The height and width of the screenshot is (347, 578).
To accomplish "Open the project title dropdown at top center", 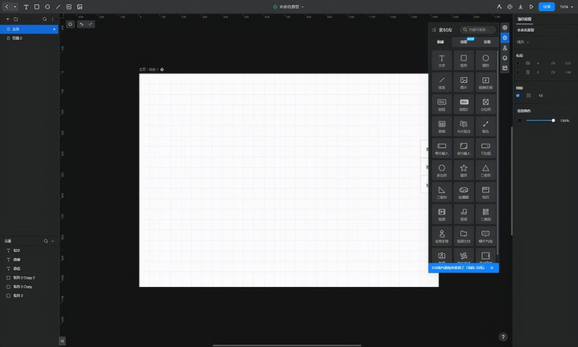I will (303, 7).
